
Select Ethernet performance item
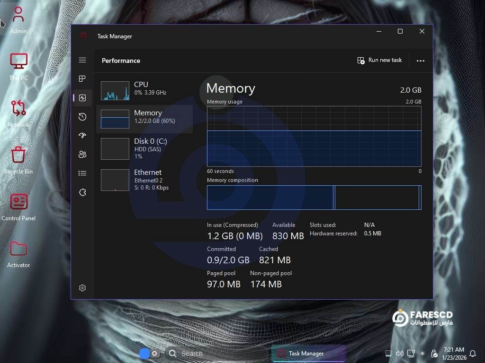point(144,179)
